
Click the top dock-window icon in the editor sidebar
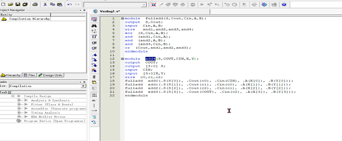[94, 19]
